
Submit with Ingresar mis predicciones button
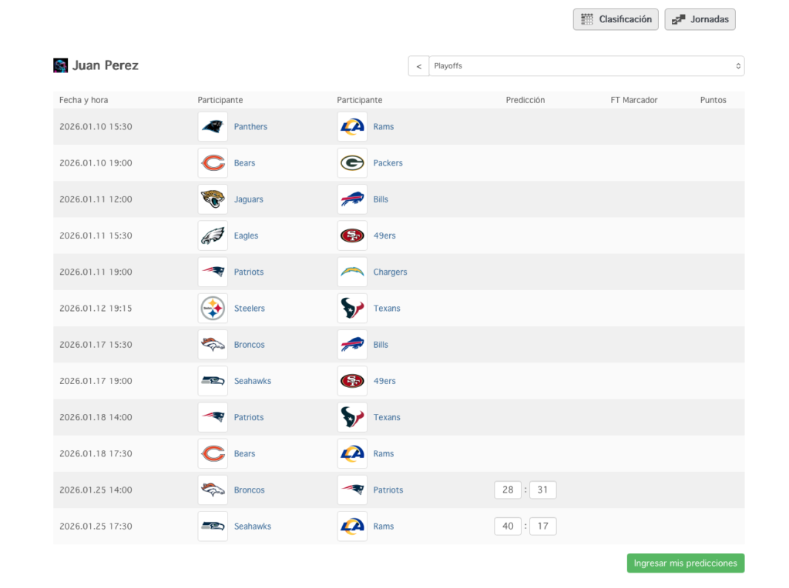click(685, 563)
